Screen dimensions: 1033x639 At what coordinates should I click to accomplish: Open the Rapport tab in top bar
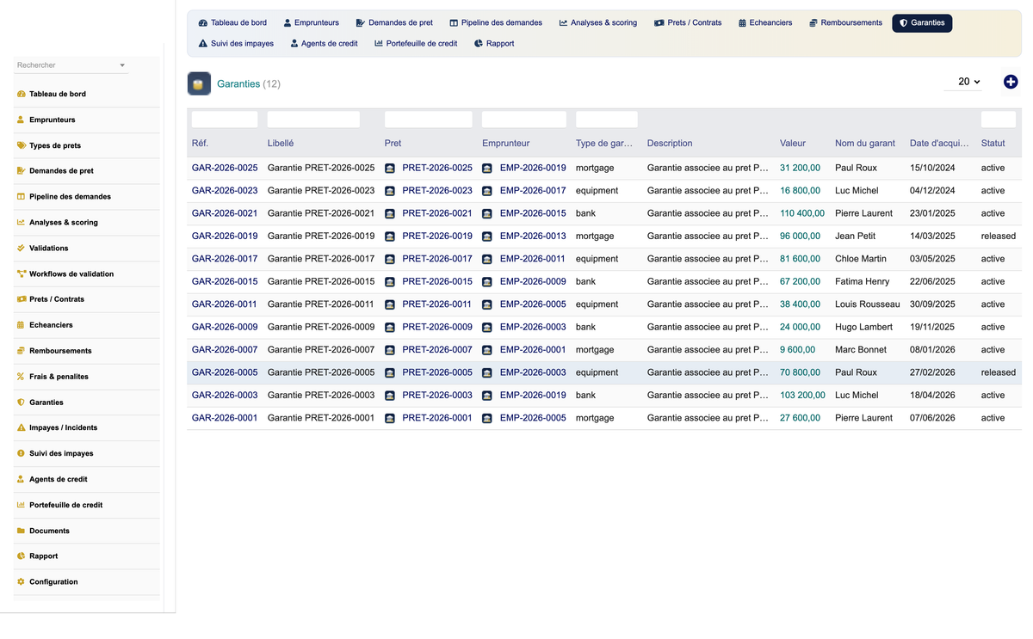pos(494,43)
